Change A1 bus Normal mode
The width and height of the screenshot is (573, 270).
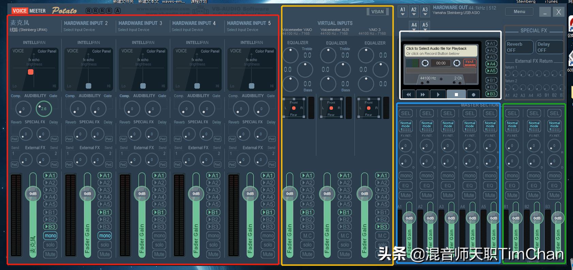[x=405, y=126]
